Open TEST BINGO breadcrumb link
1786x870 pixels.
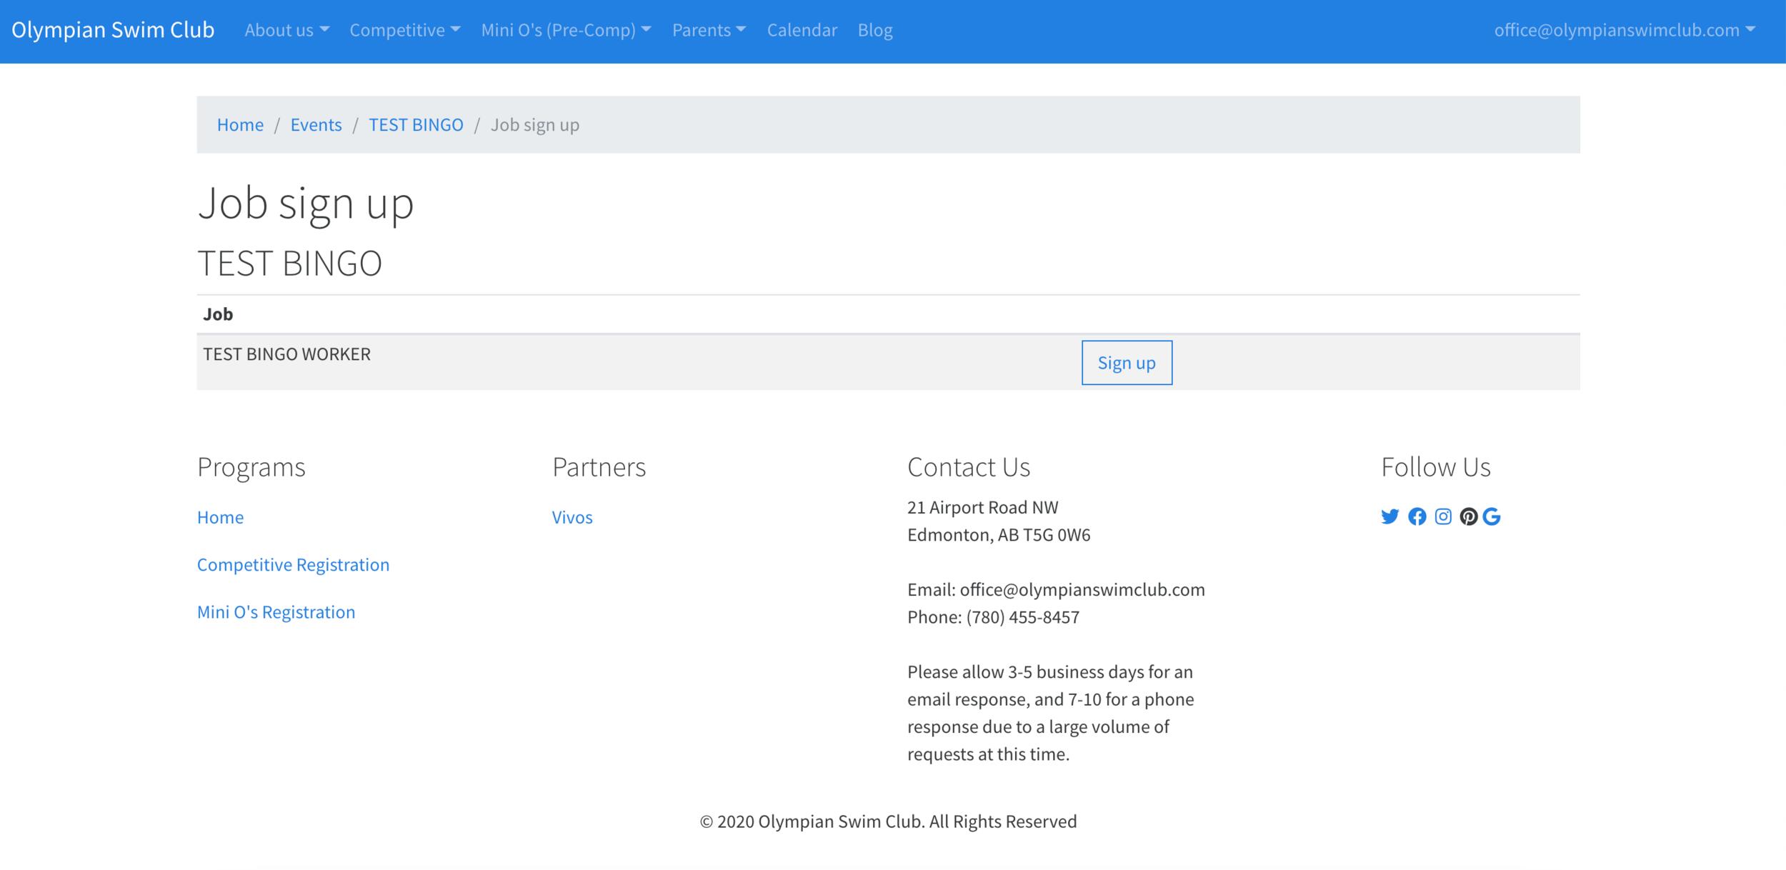coord(416,125)
